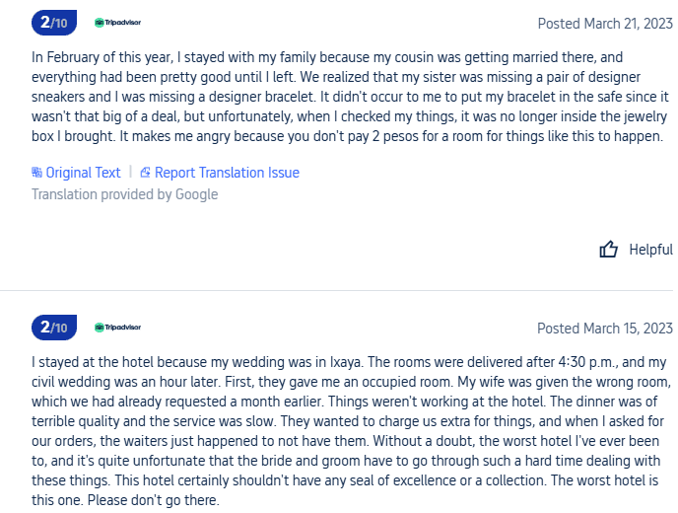
Task: Click the Original Text globe icon
Action: tap(37, 173)
